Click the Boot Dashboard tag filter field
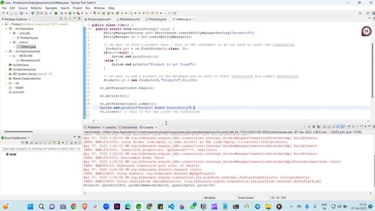375x211 pixels. pos(41,148)
